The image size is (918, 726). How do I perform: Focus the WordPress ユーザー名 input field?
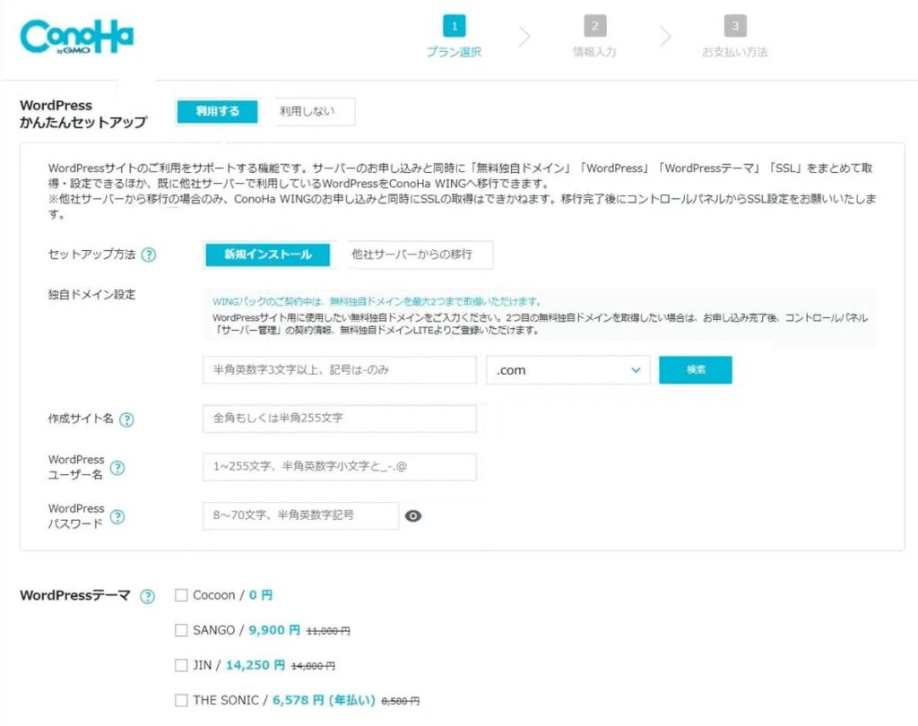pyautogui.click(x=340, y=467)
